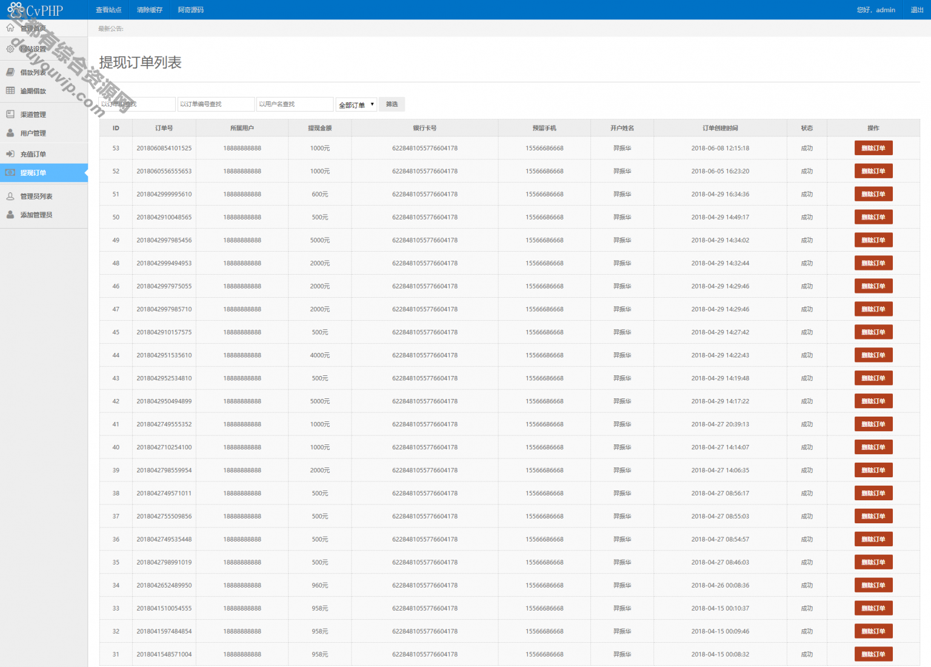Delete order ID 33
931x667 pixels.
point(873,609)
